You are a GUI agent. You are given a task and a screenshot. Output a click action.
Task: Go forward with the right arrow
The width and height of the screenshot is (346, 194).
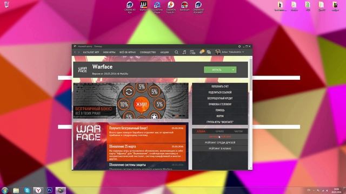(x=78, y=52)
